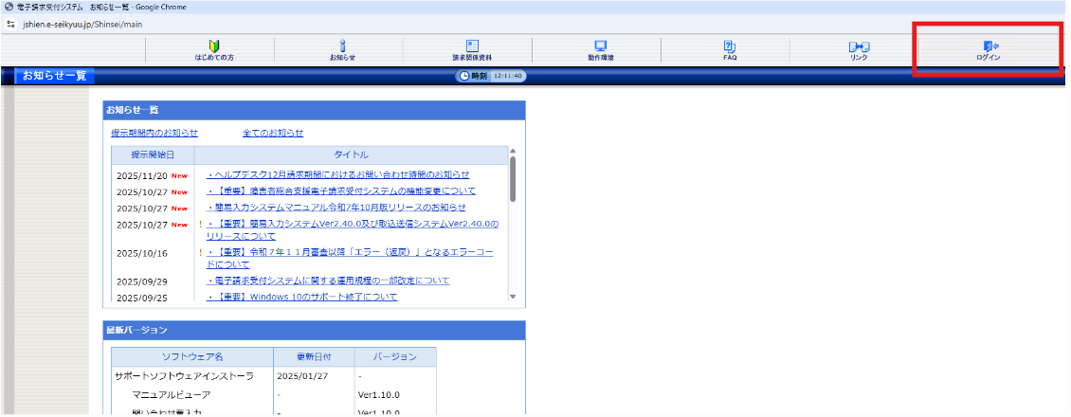Click the notice list scroll down arrow

[513, 297]
